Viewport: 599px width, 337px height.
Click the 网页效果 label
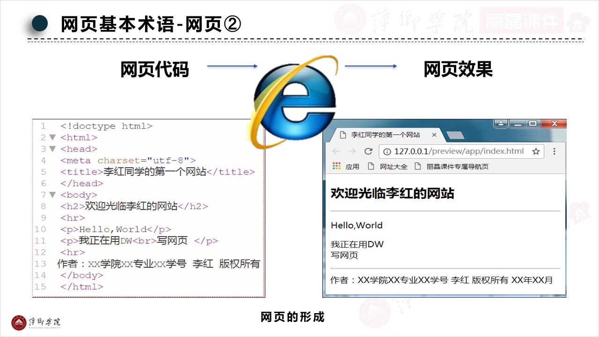coord(458,69)
